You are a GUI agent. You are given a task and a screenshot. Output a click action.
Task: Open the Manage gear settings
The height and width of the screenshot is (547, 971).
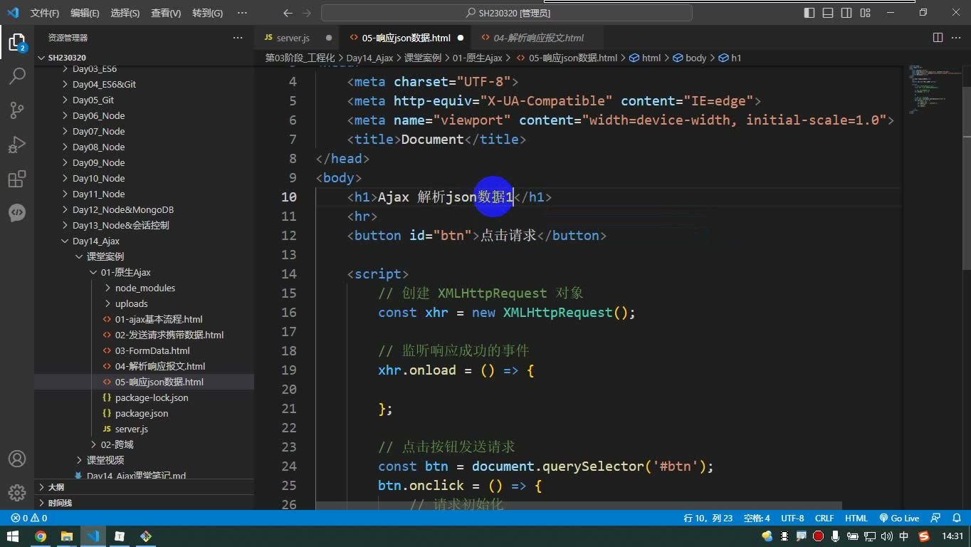(x=17, y=493)
